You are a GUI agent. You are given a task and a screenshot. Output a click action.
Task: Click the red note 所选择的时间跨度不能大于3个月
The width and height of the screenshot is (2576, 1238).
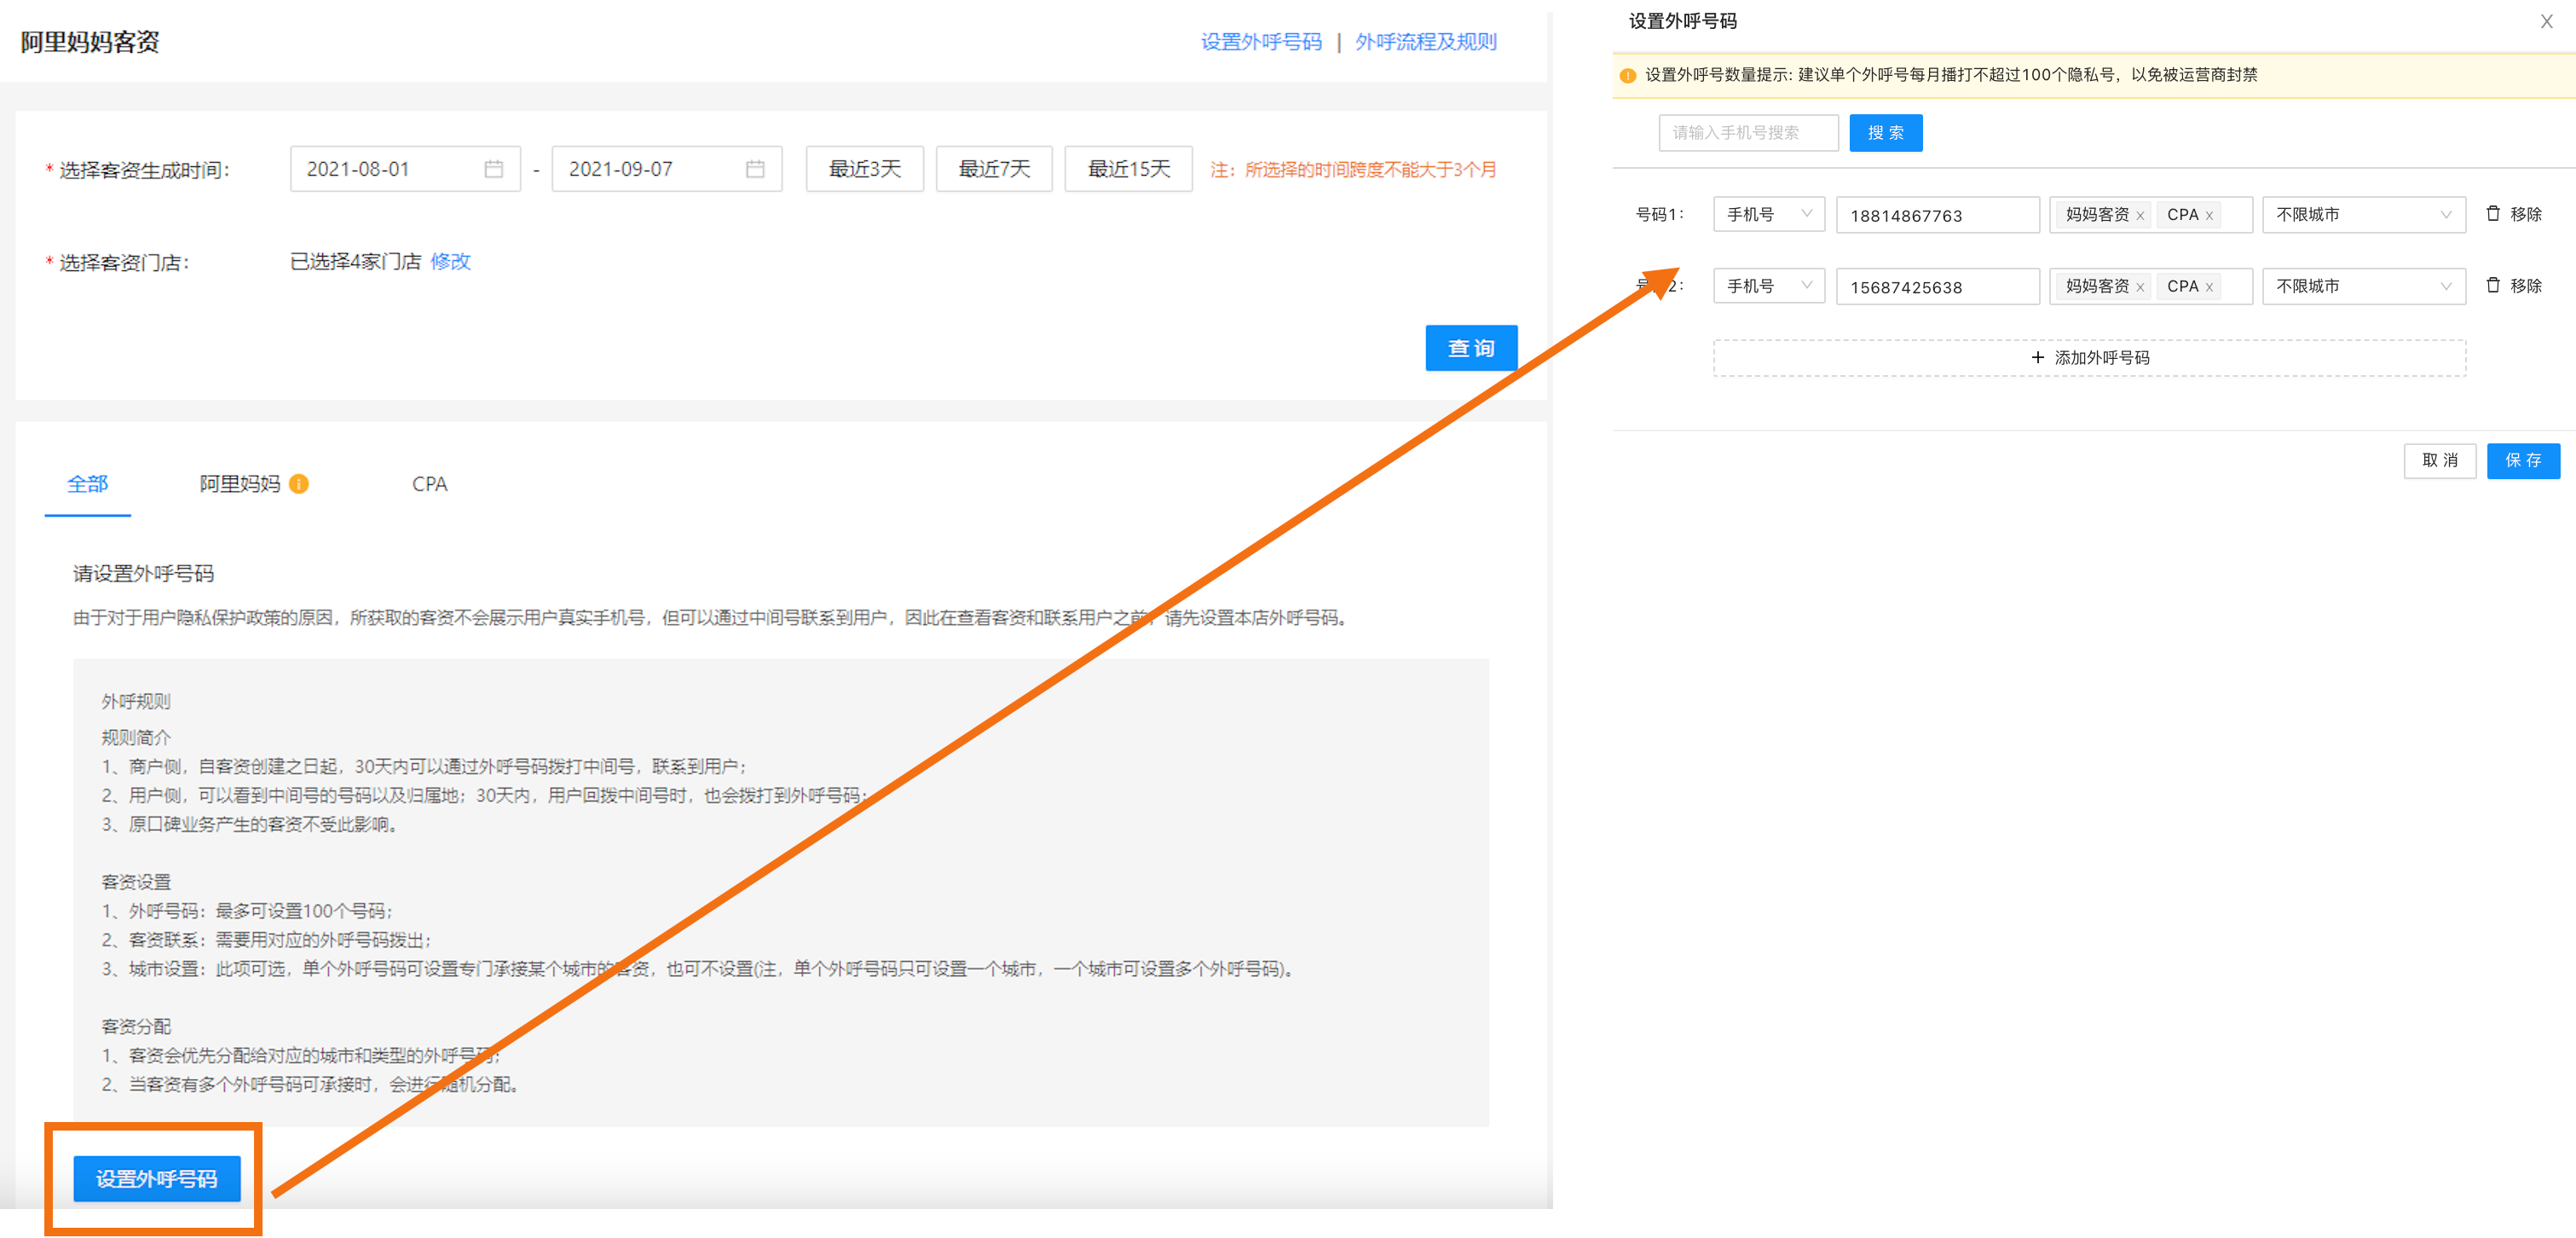1371,170
